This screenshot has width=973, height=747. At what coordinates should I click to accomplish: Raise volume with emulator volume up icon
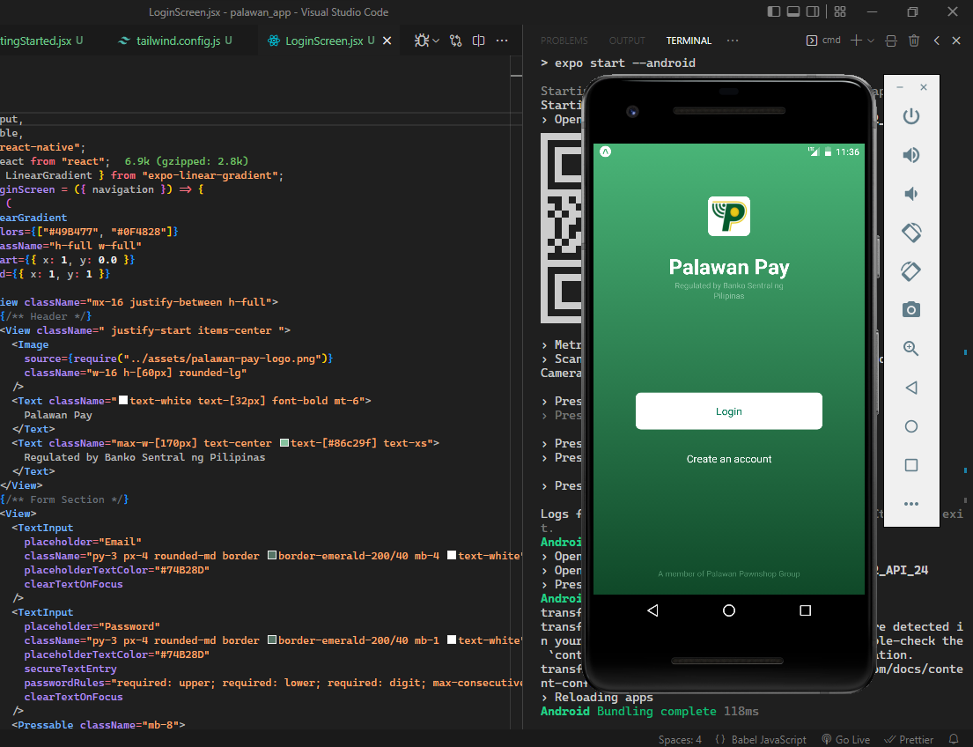click(911, 155)
